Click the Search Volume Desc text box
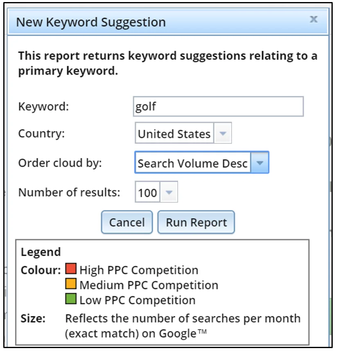The image size is (345, 353). tap(192, 163)
